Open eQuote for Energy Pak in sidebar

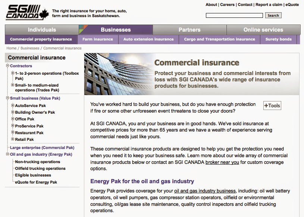[x=36, y=182]
